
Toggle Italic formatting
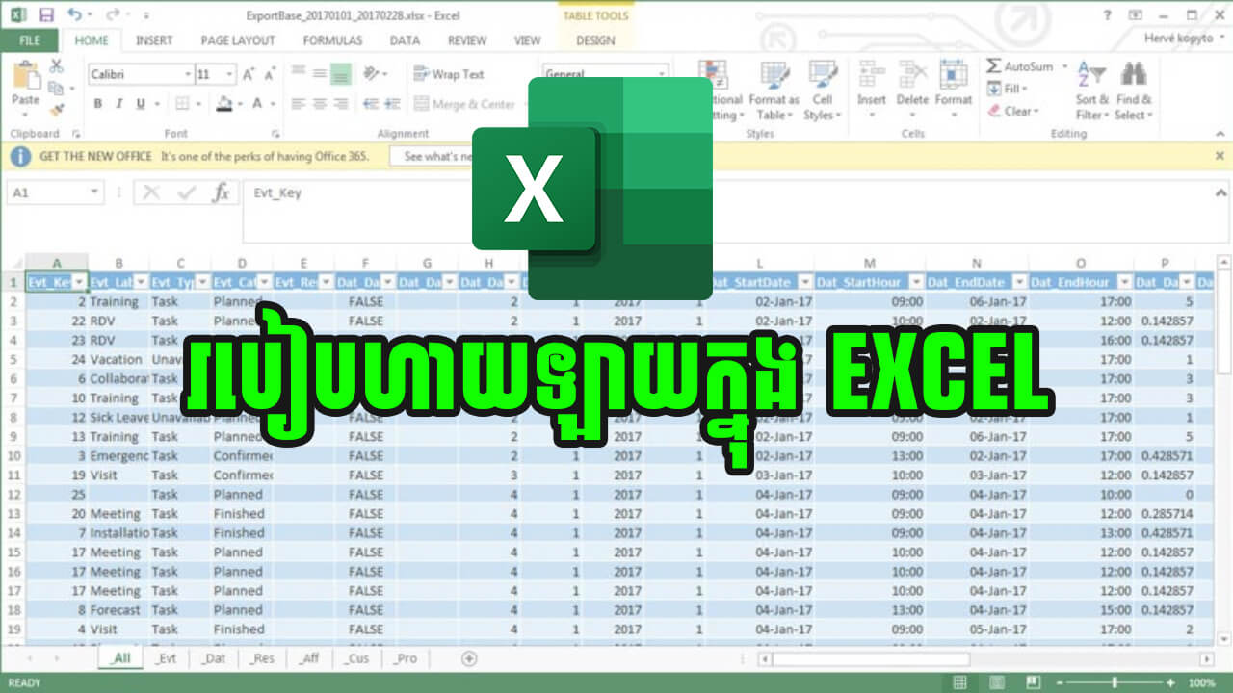(x=119, y=104)
